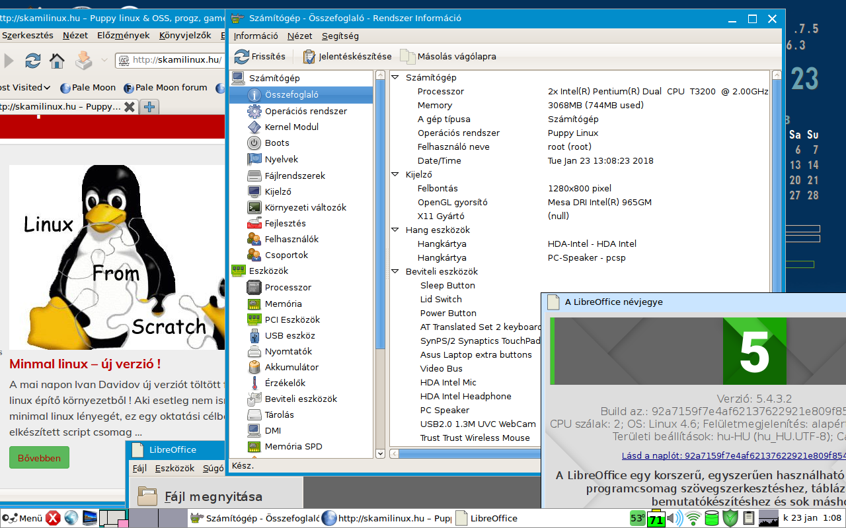
Task: Open Segítség menu
Action: point(340,36)
